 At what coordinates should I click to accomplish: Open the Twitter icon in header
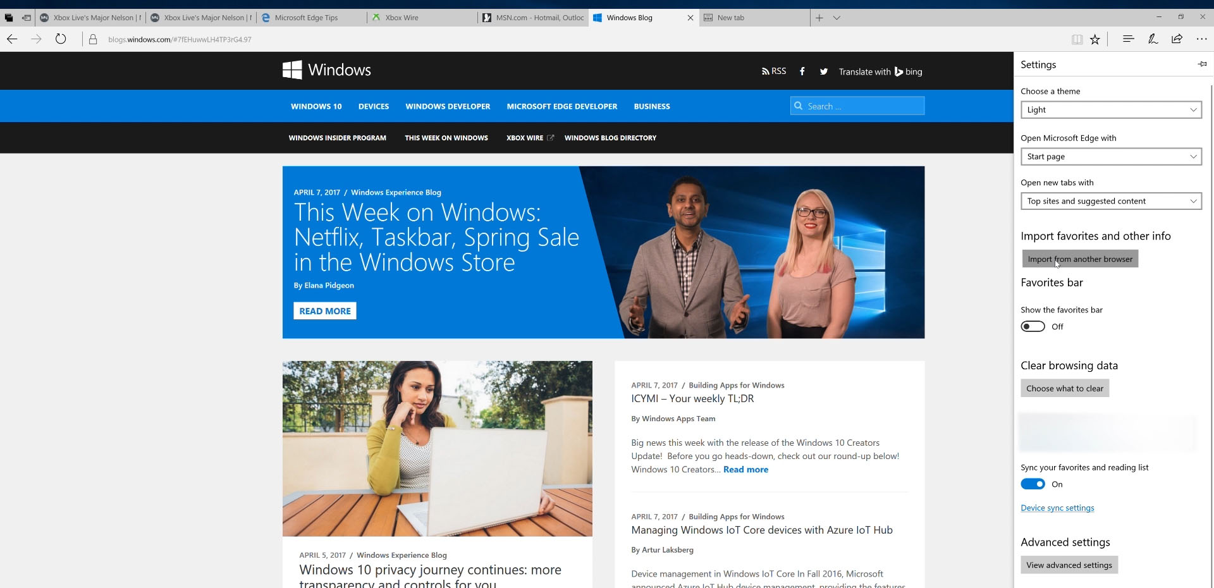pyautogui.click(x=823, y=71)
